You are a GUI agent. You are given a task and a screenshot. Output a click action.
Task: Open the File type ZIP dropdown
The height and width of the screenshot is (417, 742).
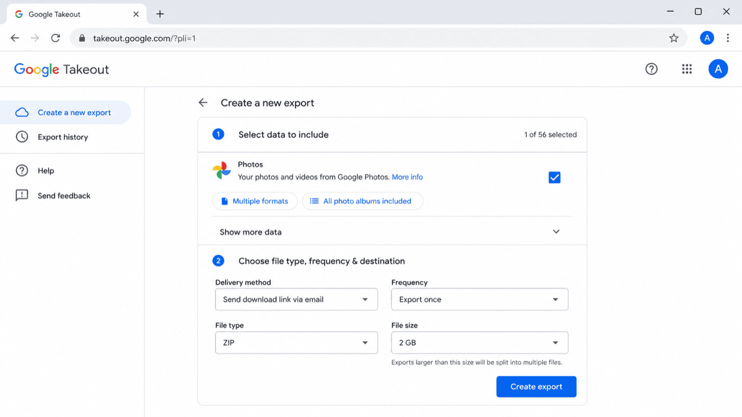point(296,342)
